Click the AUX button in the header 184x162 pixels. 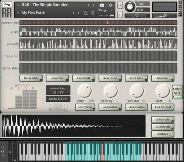pyautogui.click(x=180, y=10)
